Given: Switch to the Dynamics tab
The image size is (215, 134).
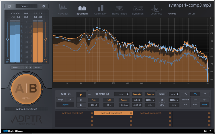Looking at the screenshot, I should tap(138, 10).
